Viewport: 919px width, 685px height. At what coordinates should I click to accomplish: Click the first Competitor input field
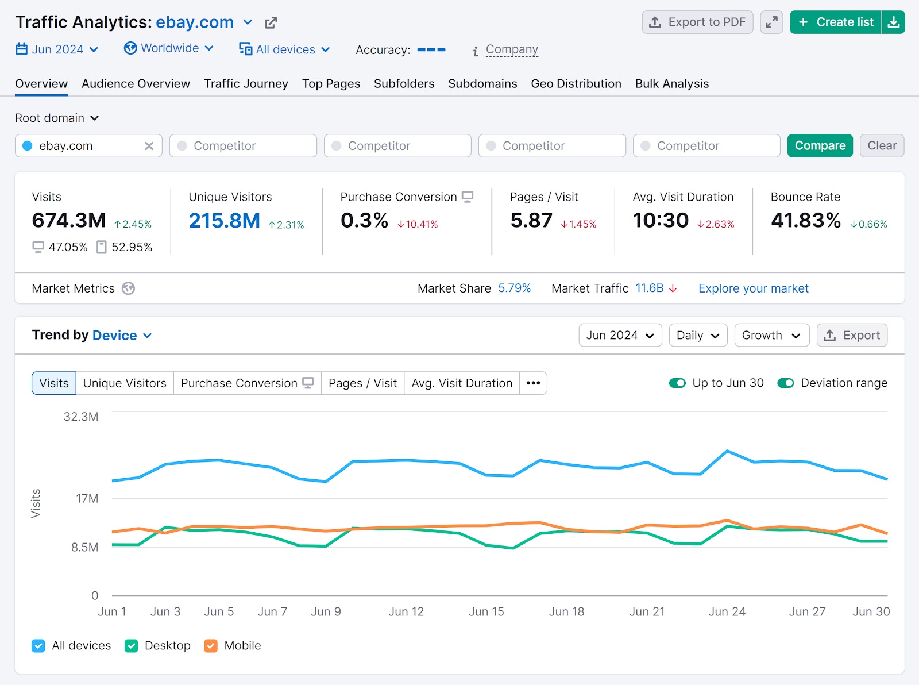point(243,146)
